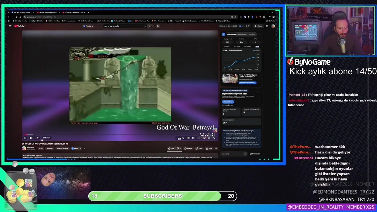
Task: Click the Videoyu düzenle button
Action: (62, 148)
